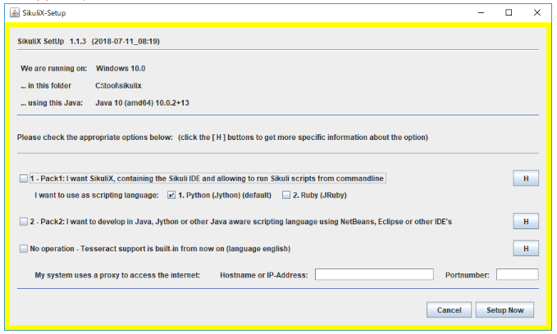Check the Ruby (JRuby) scripting option
Viewport: 557px width, 334px height.
click(286, 196)
